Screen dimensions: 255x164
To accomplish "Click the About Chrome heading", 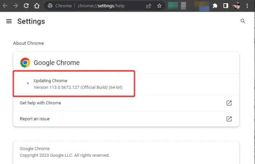I will click(x=28, y=43).
